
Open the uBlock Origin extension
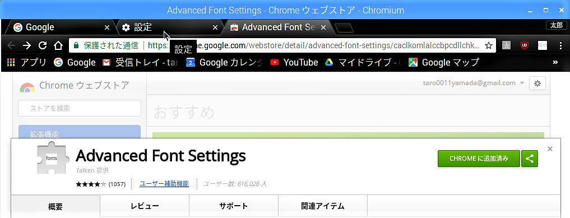(524, 45)
